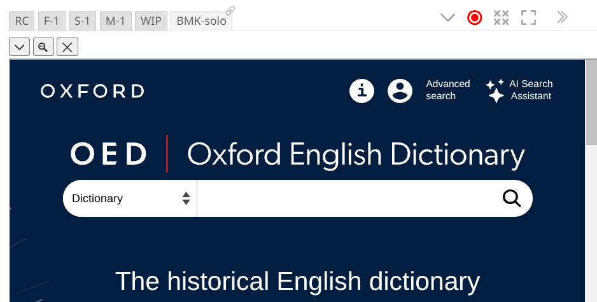
Task: Open the Dictionary search type dropdown
Action: pos(130,198)
